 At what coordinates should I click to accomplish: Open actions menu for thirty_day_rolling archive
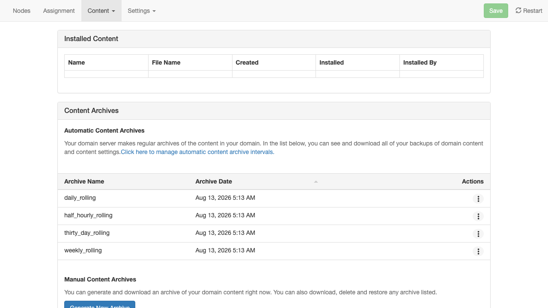click(478, 234)
